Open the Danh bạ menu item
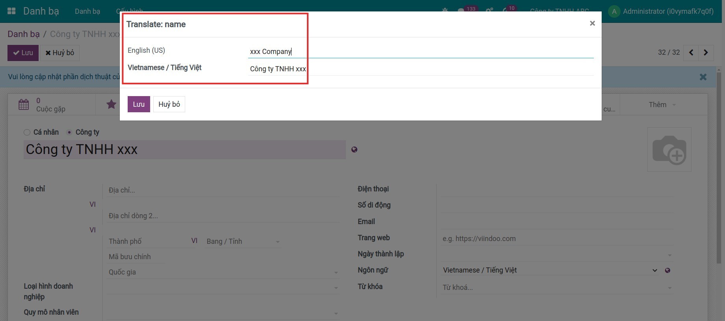This screenshot has height=321, width=725. pos(87,11)
